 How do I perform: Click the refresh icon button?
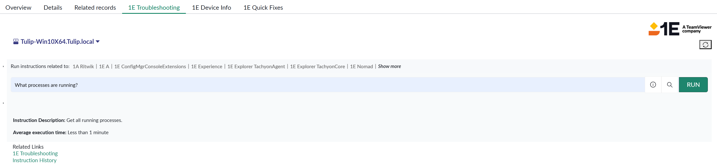705,45
